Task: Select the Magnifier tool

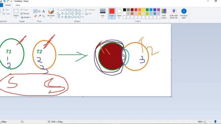Action: pyautogui.click(x=44, y=16)
